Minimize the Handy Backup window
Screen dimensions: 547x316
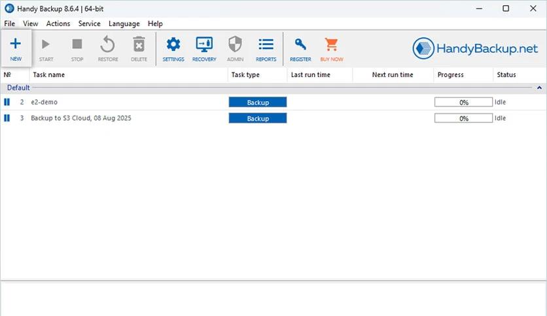(480, 8)
